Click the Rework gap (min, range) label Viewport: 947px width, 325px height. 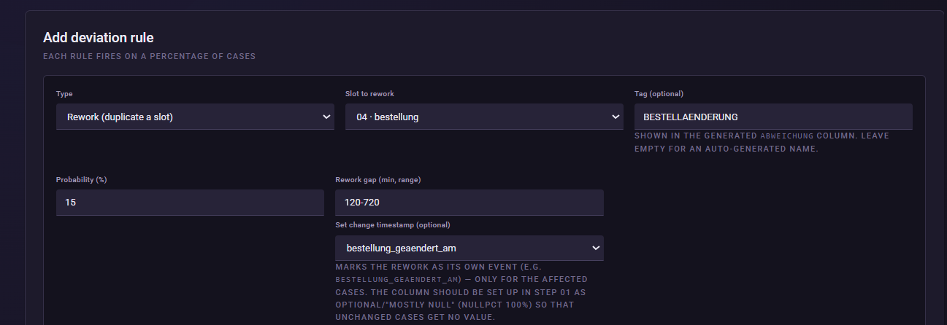tap(377, 179)
